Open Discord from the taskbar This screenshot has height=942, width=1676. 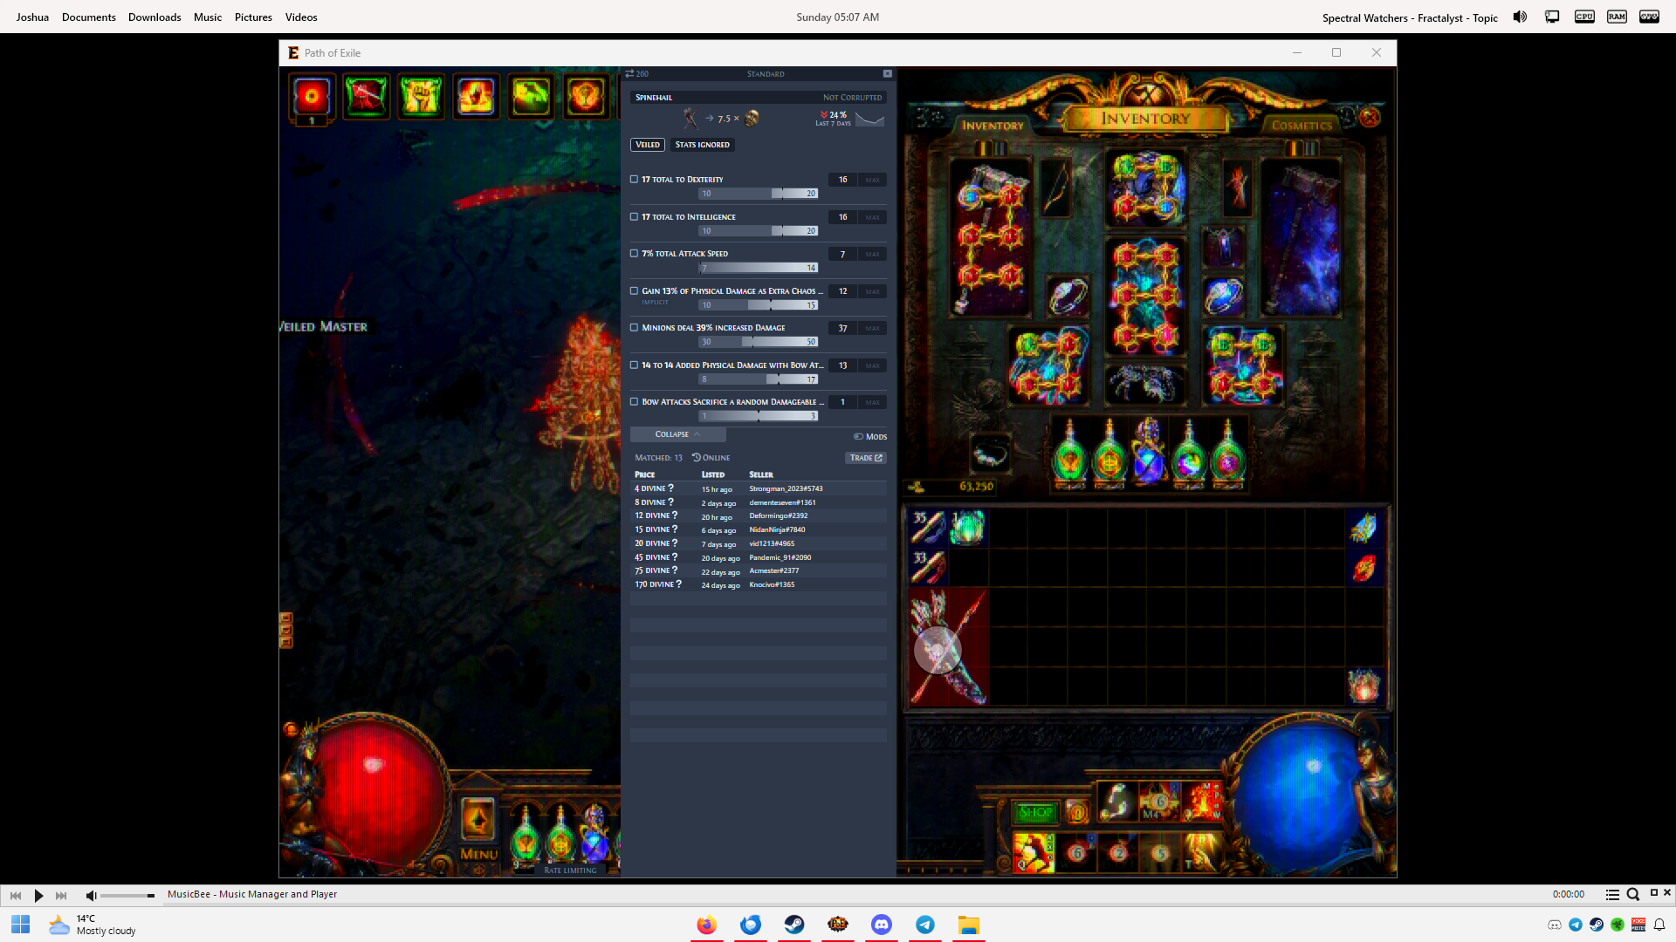point(882,925)
